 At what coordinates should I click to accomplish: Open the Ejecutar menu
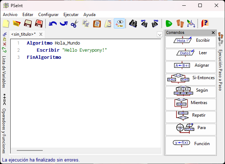[x=71, y=15]
